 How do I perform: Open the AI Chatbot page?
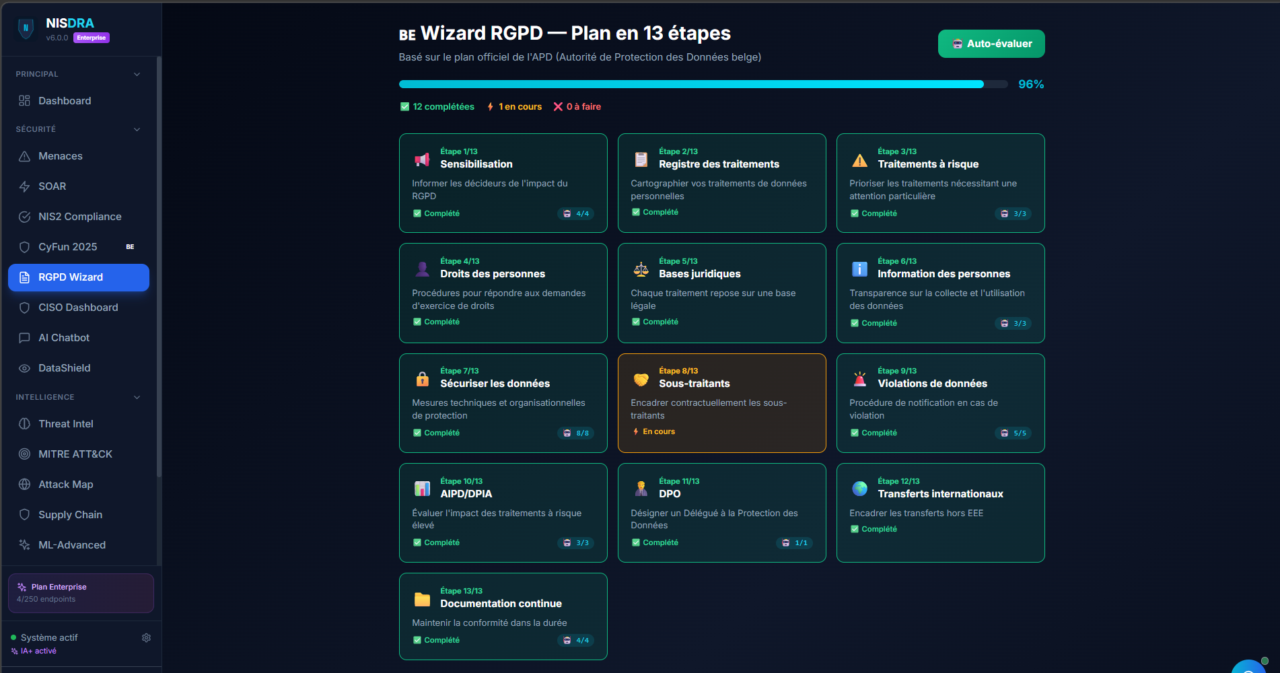[x=79, y=338]
